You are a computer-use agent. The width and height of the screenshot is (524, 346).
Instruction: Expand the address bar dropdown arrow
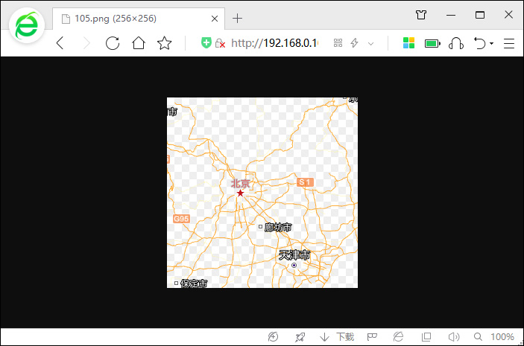coord(370,43)
